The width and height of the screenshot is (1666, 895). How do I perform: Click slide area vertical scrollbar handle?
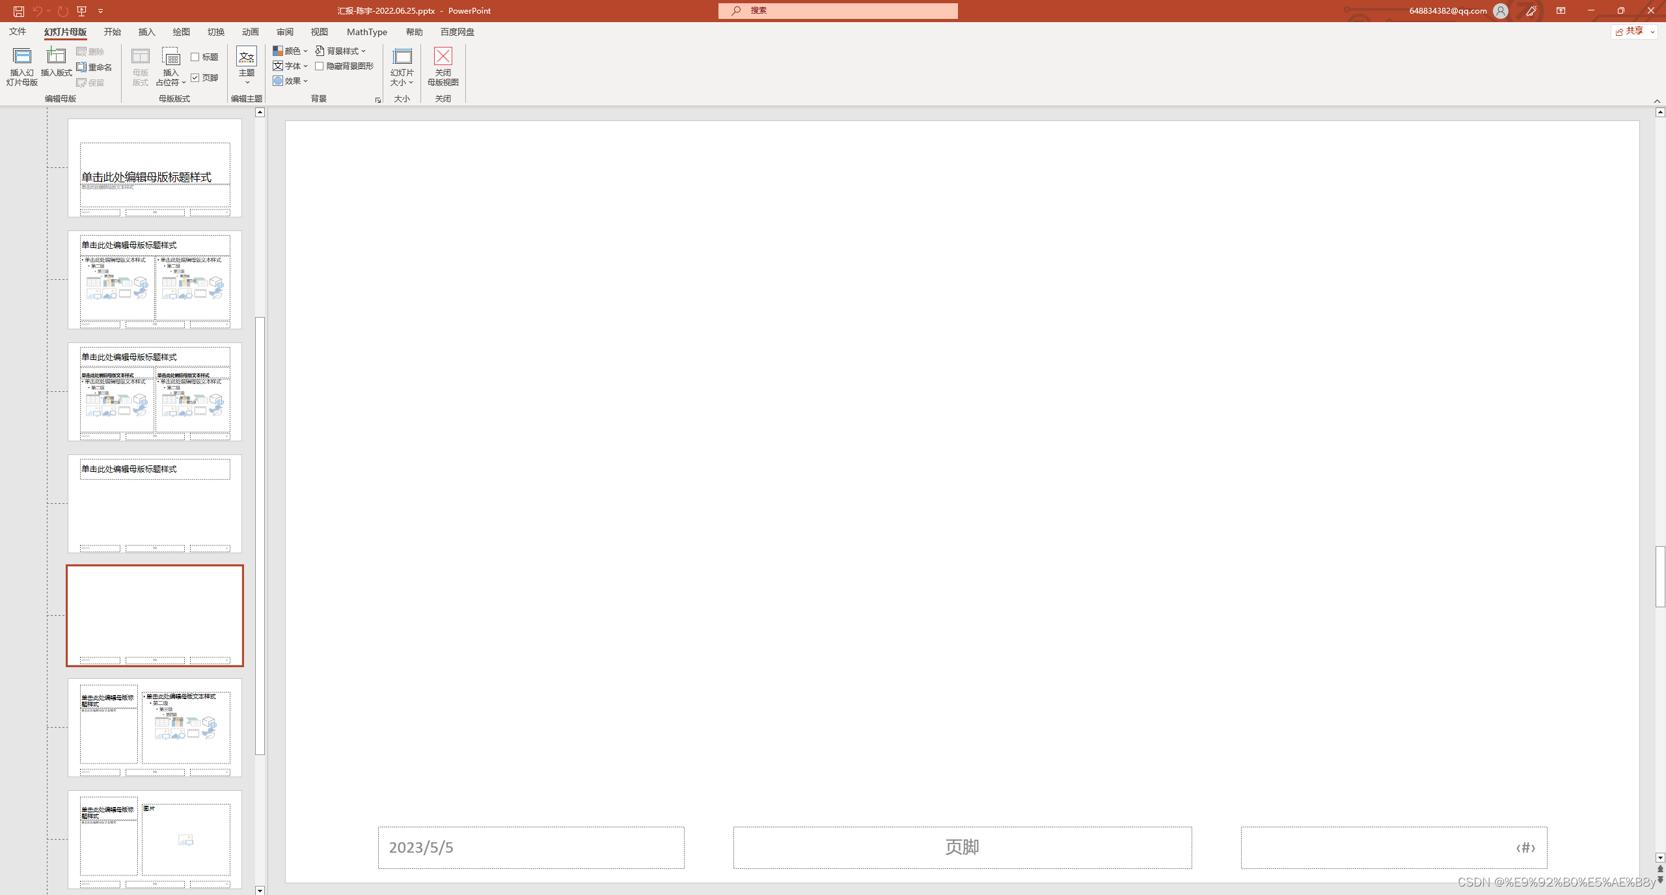click(x=1660, y=577)
